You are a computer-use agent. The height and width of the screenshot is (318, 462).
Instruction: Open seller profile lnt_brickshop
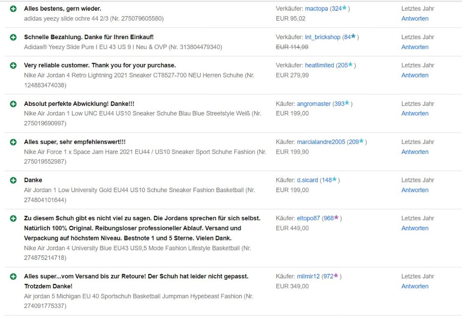tap(323, 37)
